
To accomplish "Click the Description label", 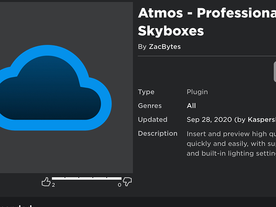I will click(158, 133).
